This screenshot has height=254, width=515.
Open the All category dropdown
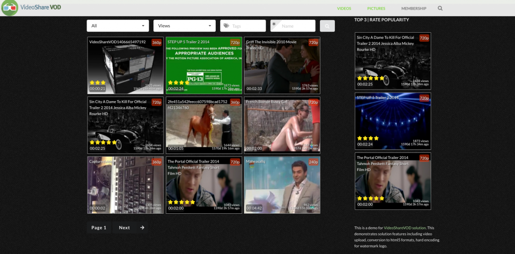pyautogui.click(x=118, y=26)
